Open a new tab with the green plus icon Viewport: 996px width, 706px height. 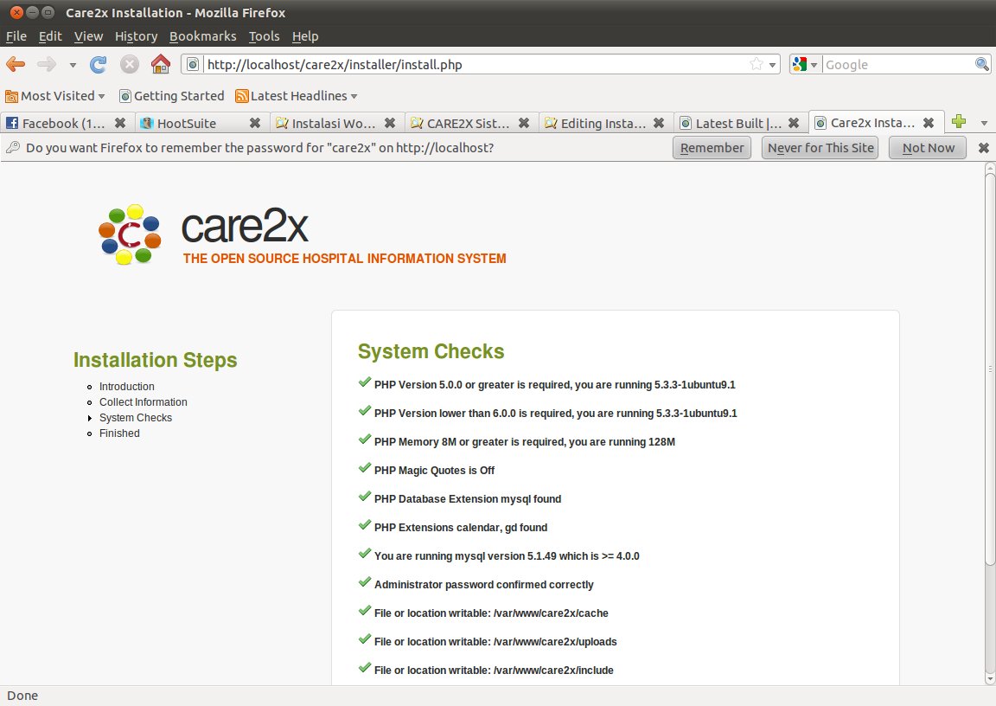(959, 121)
